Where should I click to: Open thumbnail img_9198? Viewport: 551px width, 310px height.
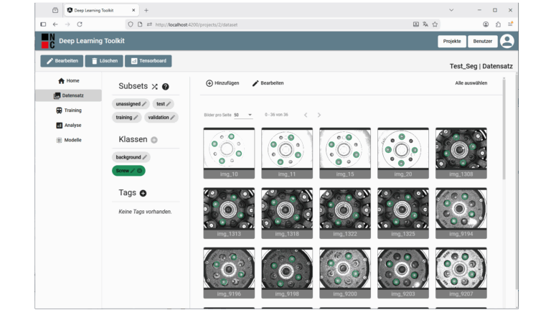pyautogui.click(x=287, y=273)
